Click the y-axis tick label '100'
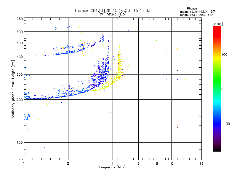The image size is (237, 178). point(20,143)
